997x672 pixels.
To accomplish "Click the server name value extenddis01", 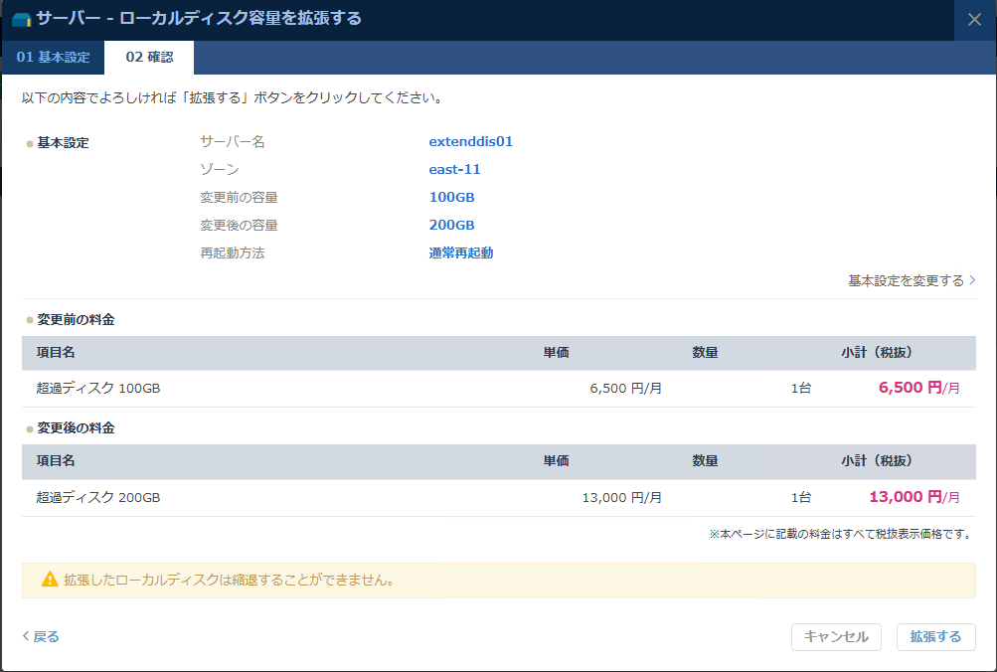I will [x=470, y=141].
